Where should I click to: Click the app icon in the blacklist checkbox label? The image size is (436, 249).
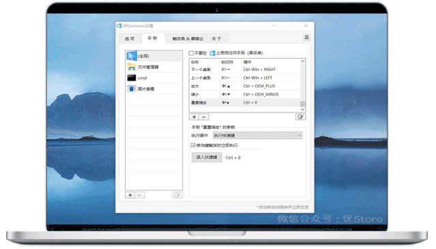click(212, 53)
